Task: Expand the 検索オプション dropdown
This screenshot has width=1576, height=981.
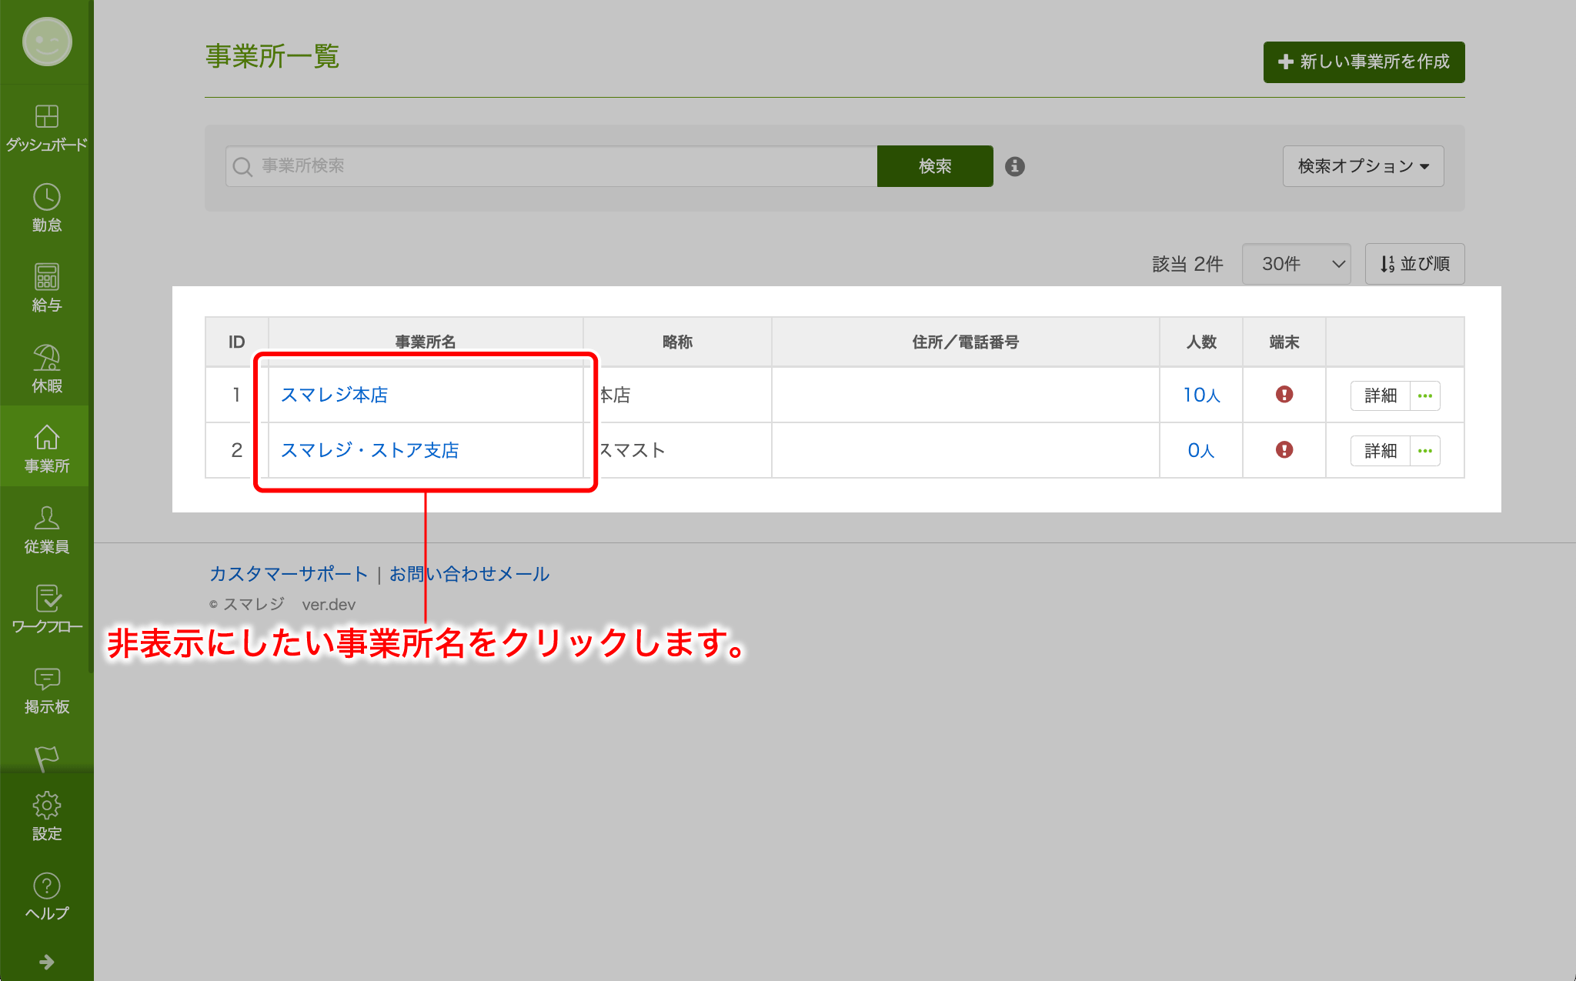Action: pyautogui.click(x=1363, y=166)
